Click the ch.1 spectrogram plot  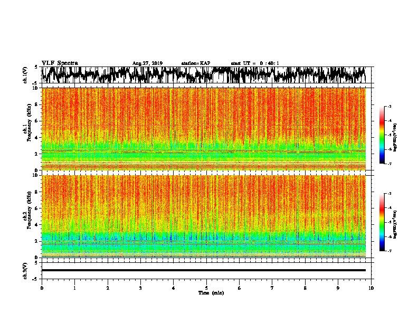204,129
